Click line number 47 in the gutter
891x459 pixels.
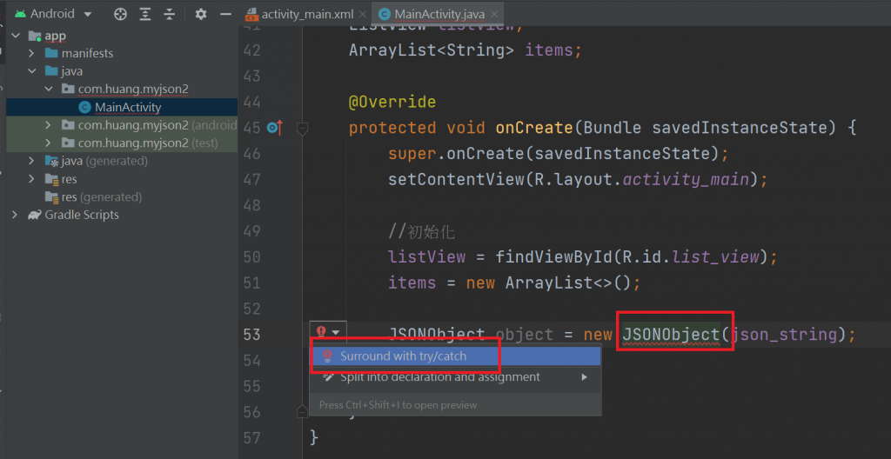[x=251, y=180]
